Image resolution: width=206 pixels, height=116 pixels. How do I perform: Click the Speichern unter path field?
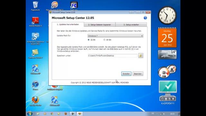(x=112, y=56)
